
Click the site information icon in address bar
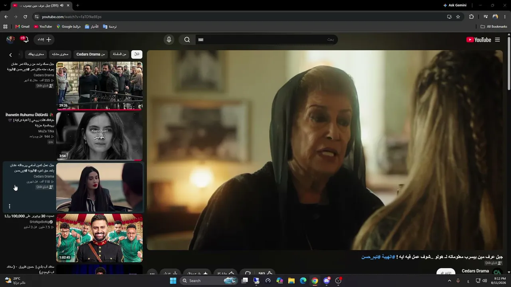[37, 17]
